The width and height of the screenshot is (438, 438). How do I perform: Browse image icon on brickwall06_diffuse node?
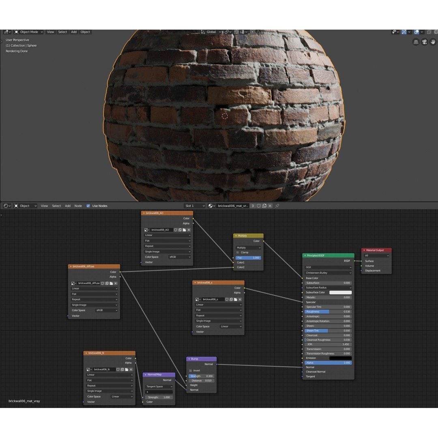click(74, 283)
